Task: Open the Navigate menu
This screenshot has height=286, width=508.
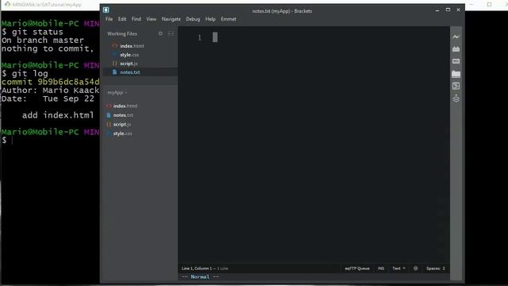Action: [171, 19]
